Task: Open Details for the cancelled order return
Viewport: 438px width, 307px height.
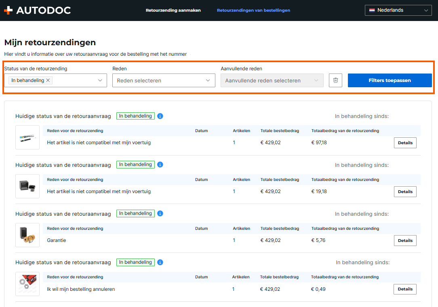Action: tap(405, 289)
